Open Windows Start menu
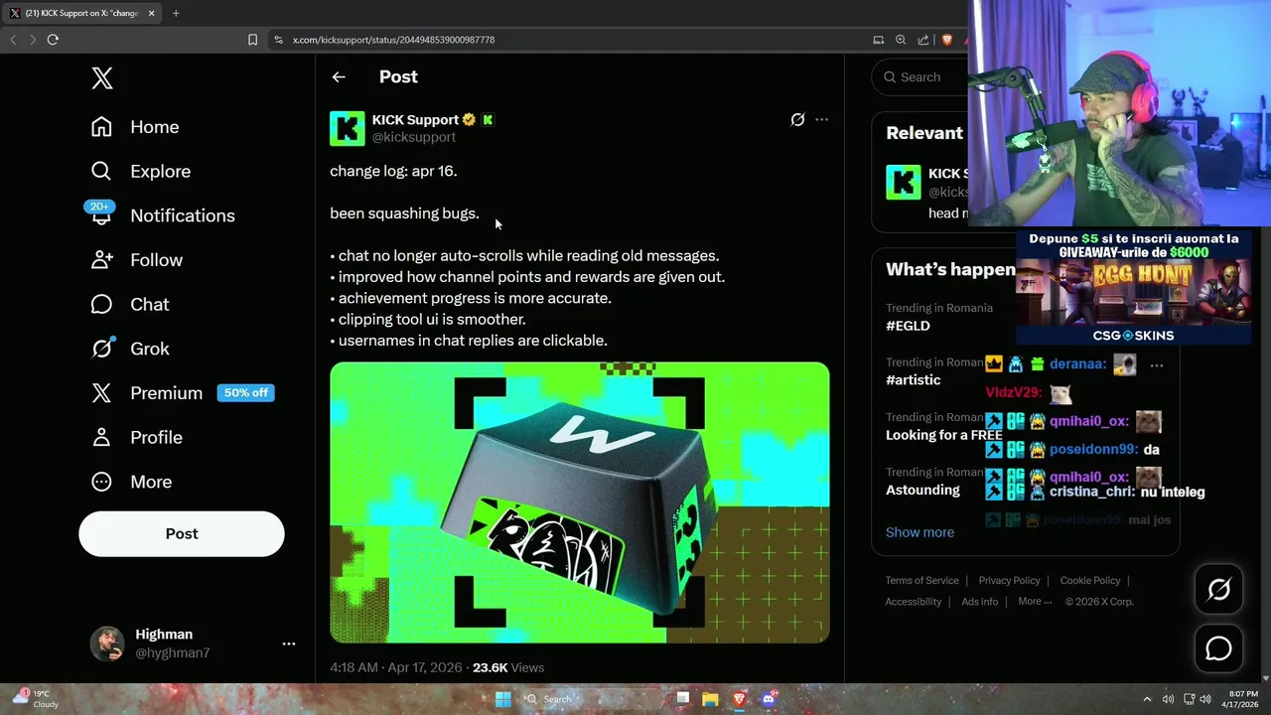The image size is (1271, 715). pyautogui.click(x=503, y=699)
